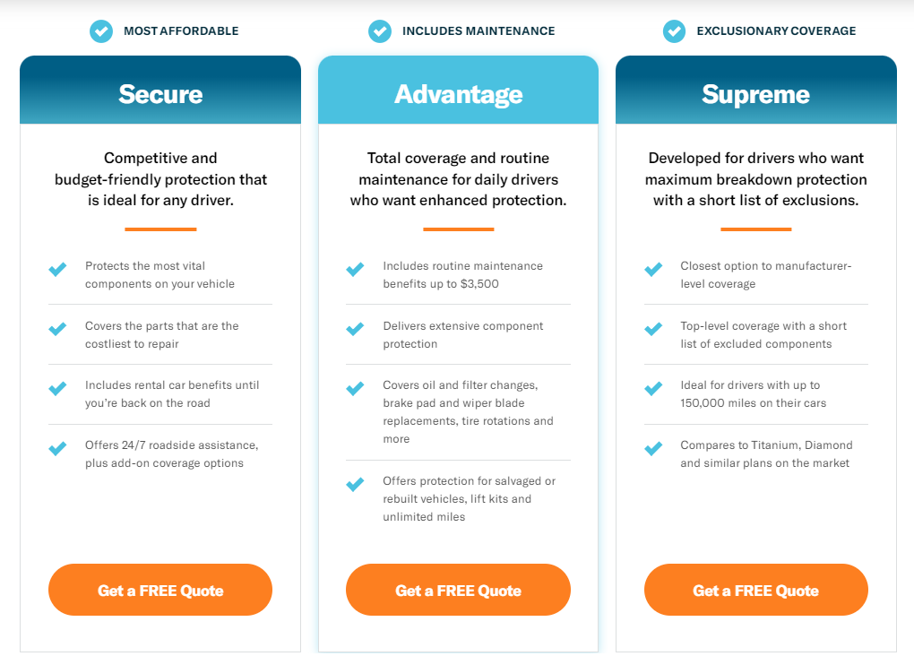Click '150,000 miles on their cars' feature text
914x656 pixels.
click(x=753, y=403)
